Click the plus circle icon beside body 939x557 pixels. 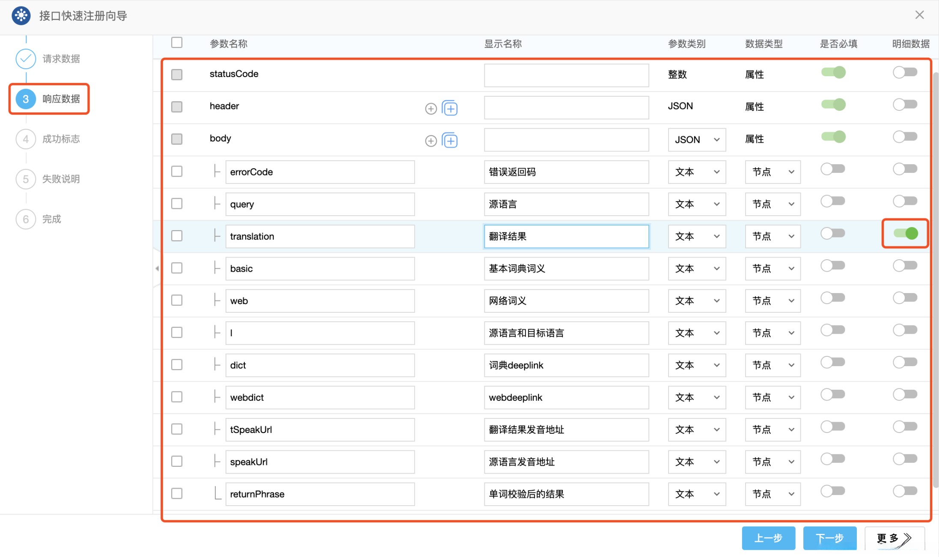tap(431, 141)
